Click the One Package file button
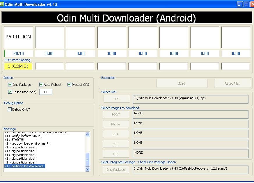This screenshot has width=254, height=183. point(116,170)
